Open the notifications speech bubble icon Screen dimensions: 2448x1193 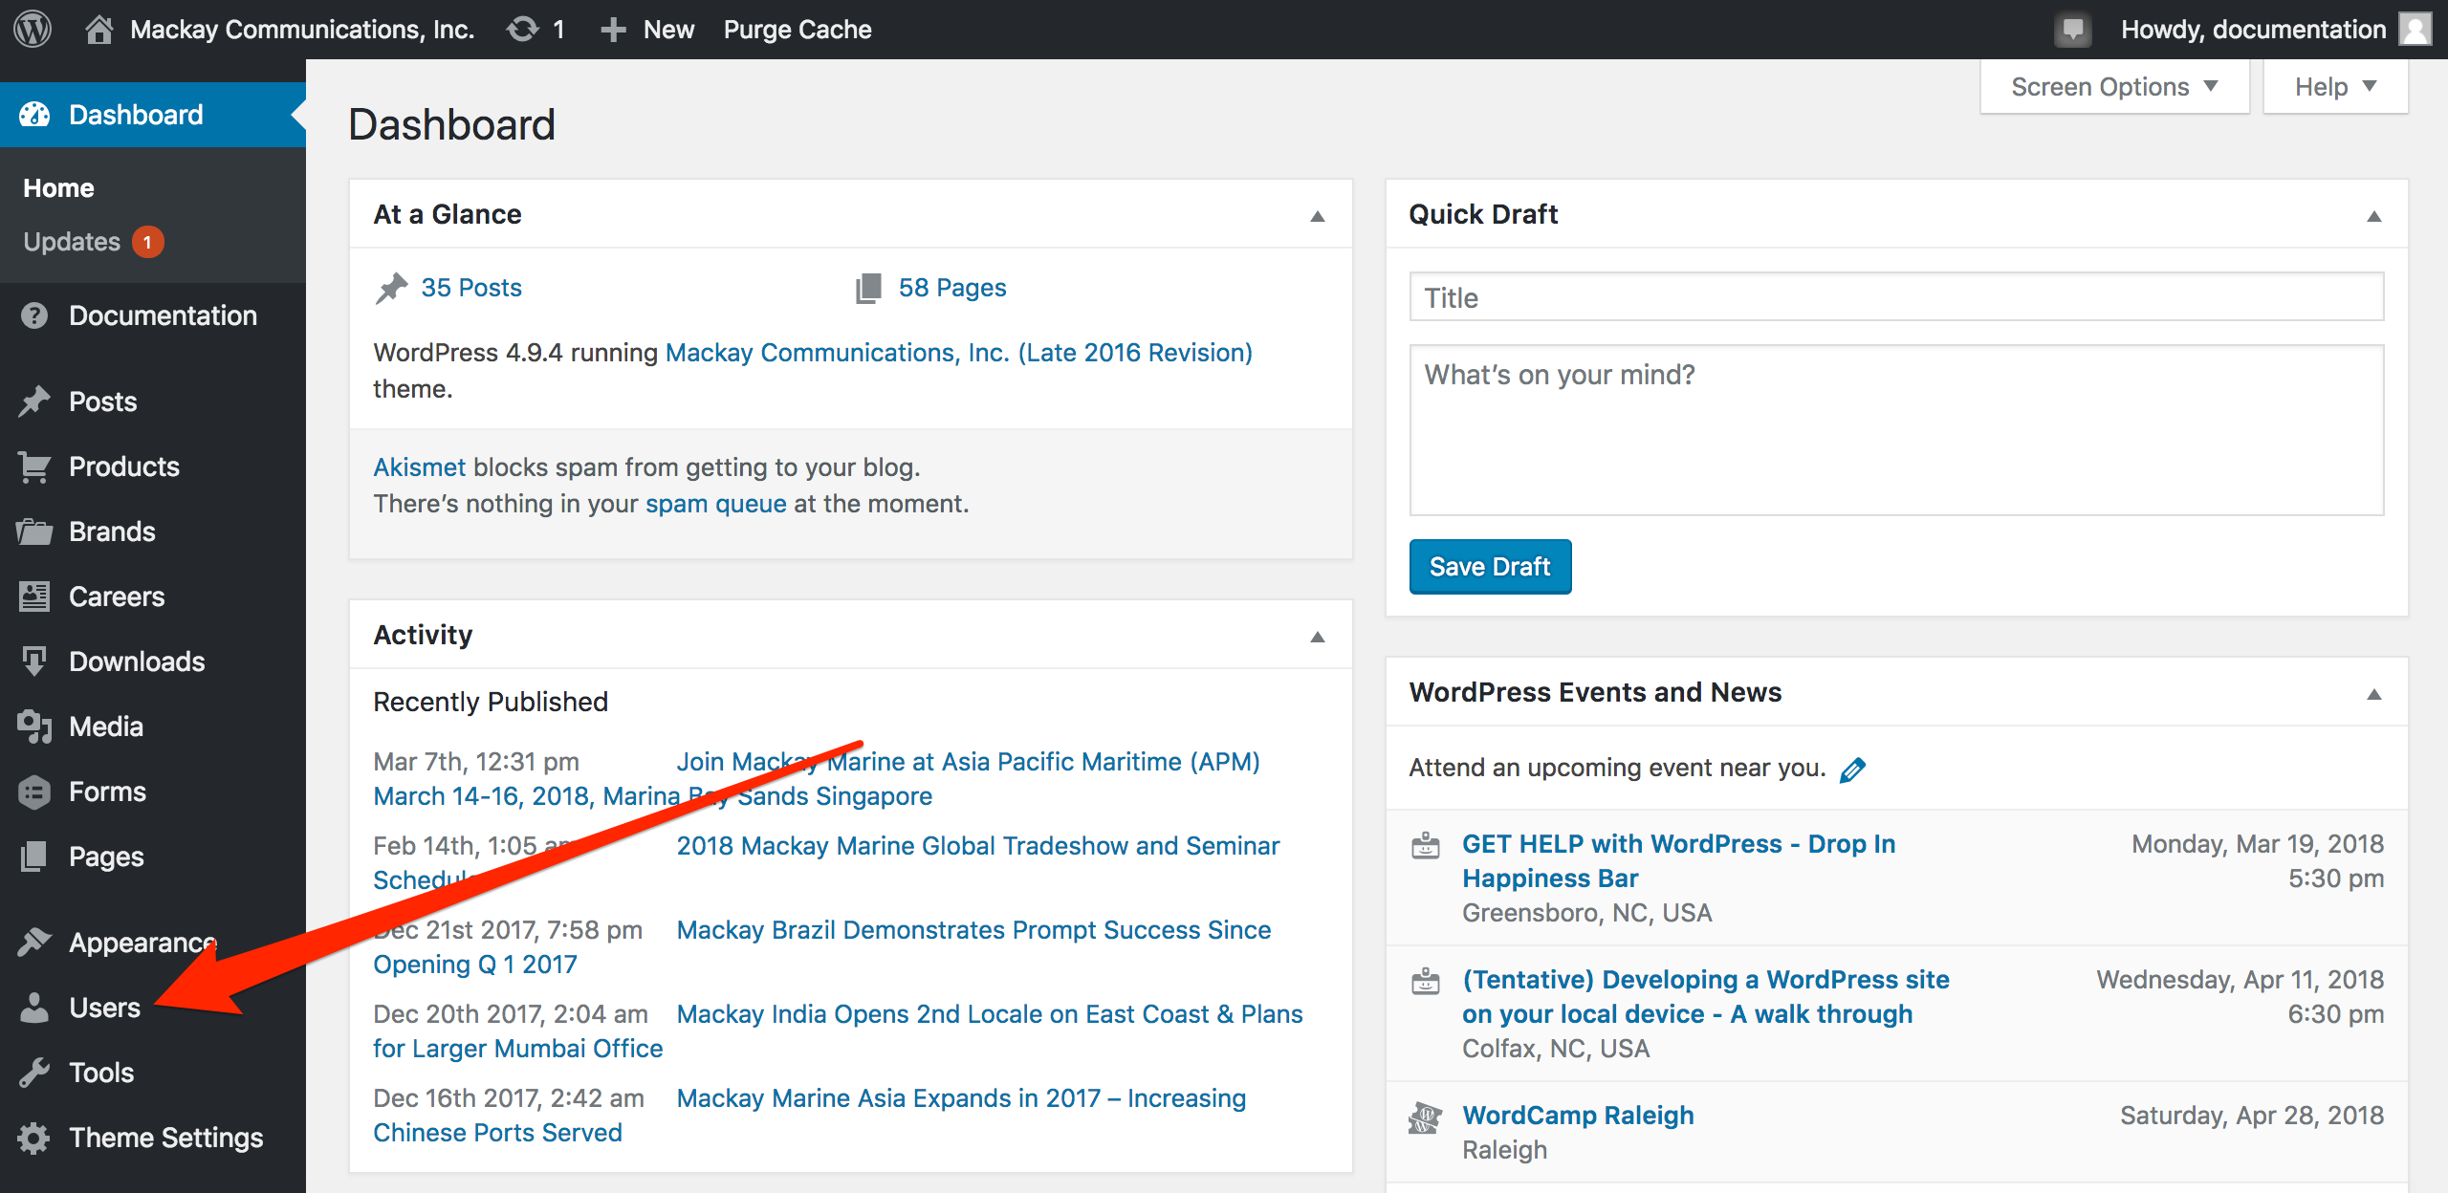pyautogui.click(x=2072, y=30)
